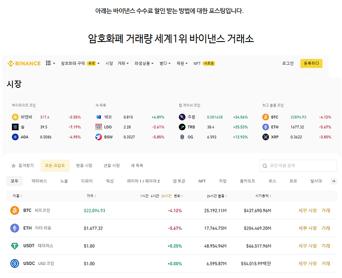
Task: Click the Bitcoin icon in the table row
Action: coord(15,210)
